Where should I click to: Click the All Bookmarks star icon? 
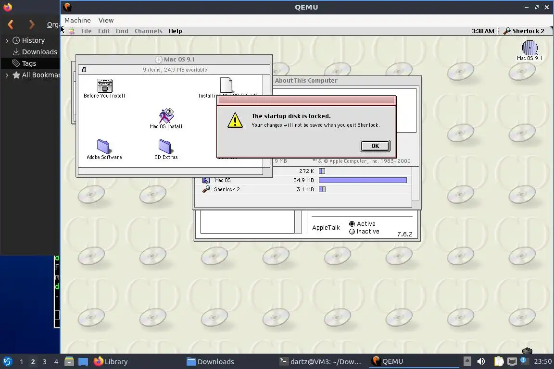16,75
